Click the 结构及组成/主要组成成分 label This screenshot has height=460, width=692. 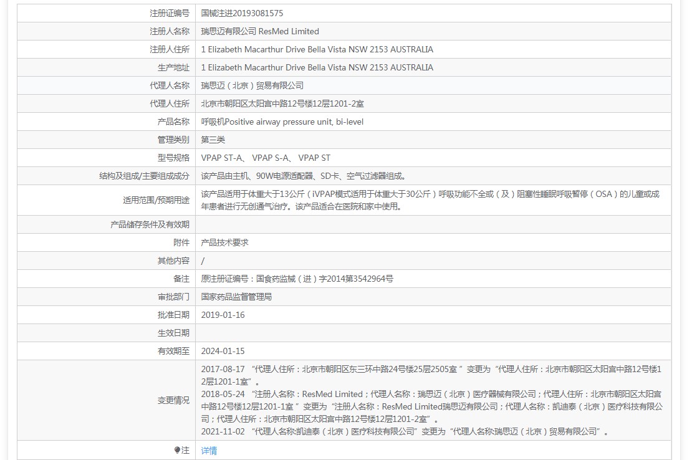pyautogui.click(x=144, y=176)
